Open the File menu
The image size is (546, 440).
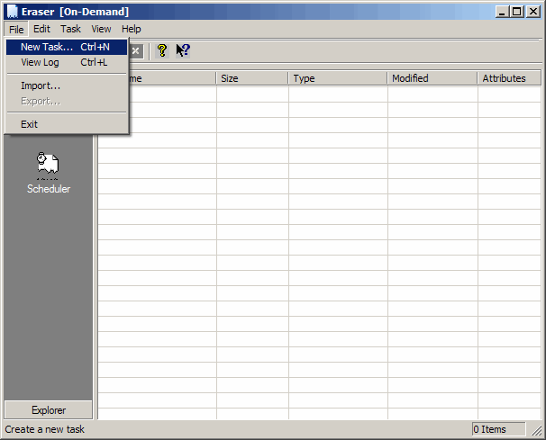click(x=16, y=29)
